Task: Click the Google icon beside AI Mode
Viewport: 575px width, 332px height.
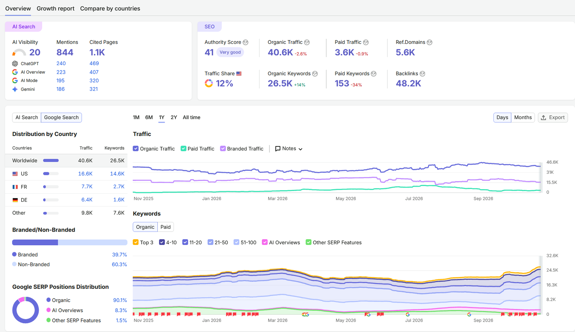Action: click(15, 81)
